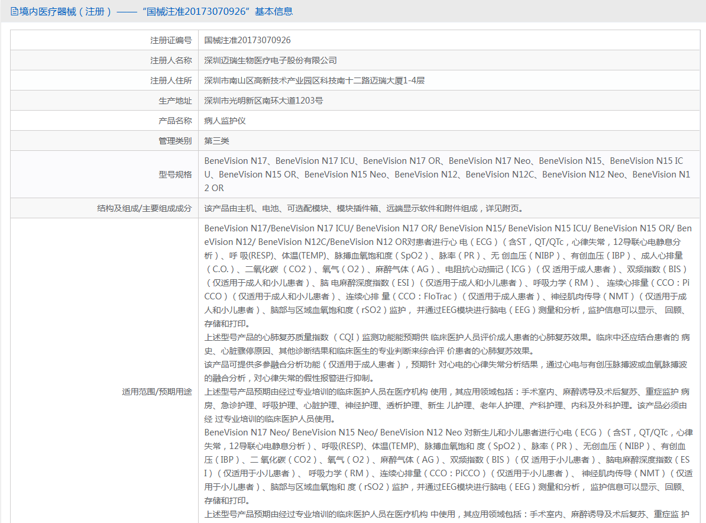Click the 管理类别 label
Image resolution: width=706 pixels, height=523 pixels.
tap(174, 141)
